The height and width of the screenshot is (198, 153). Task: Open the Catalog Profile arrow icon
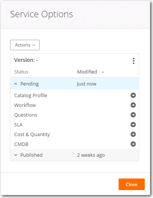click(x=133, y=95)
